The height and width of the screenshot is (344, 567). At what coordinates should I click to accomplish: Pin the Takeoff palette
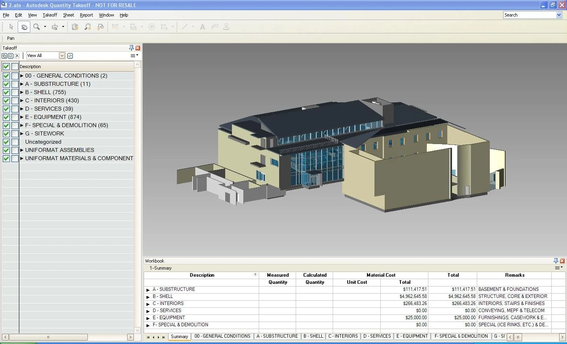pyautogui.click(x=131, y=48)
